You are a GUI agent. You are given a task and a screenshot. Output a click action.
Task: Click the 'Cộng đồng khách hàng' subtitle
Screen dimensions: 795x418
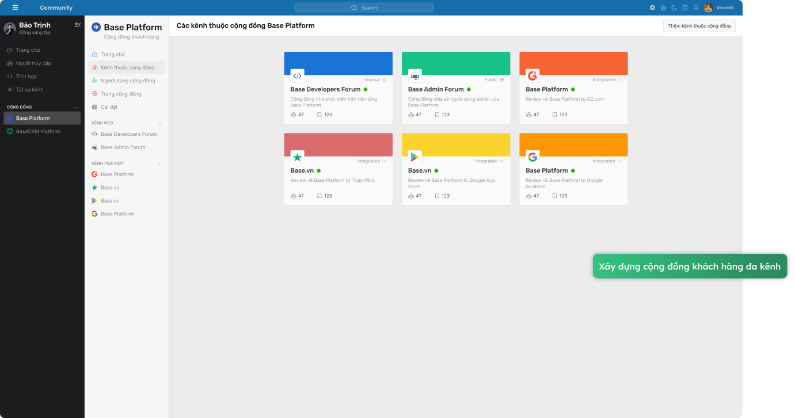click(x=132, y=37)
